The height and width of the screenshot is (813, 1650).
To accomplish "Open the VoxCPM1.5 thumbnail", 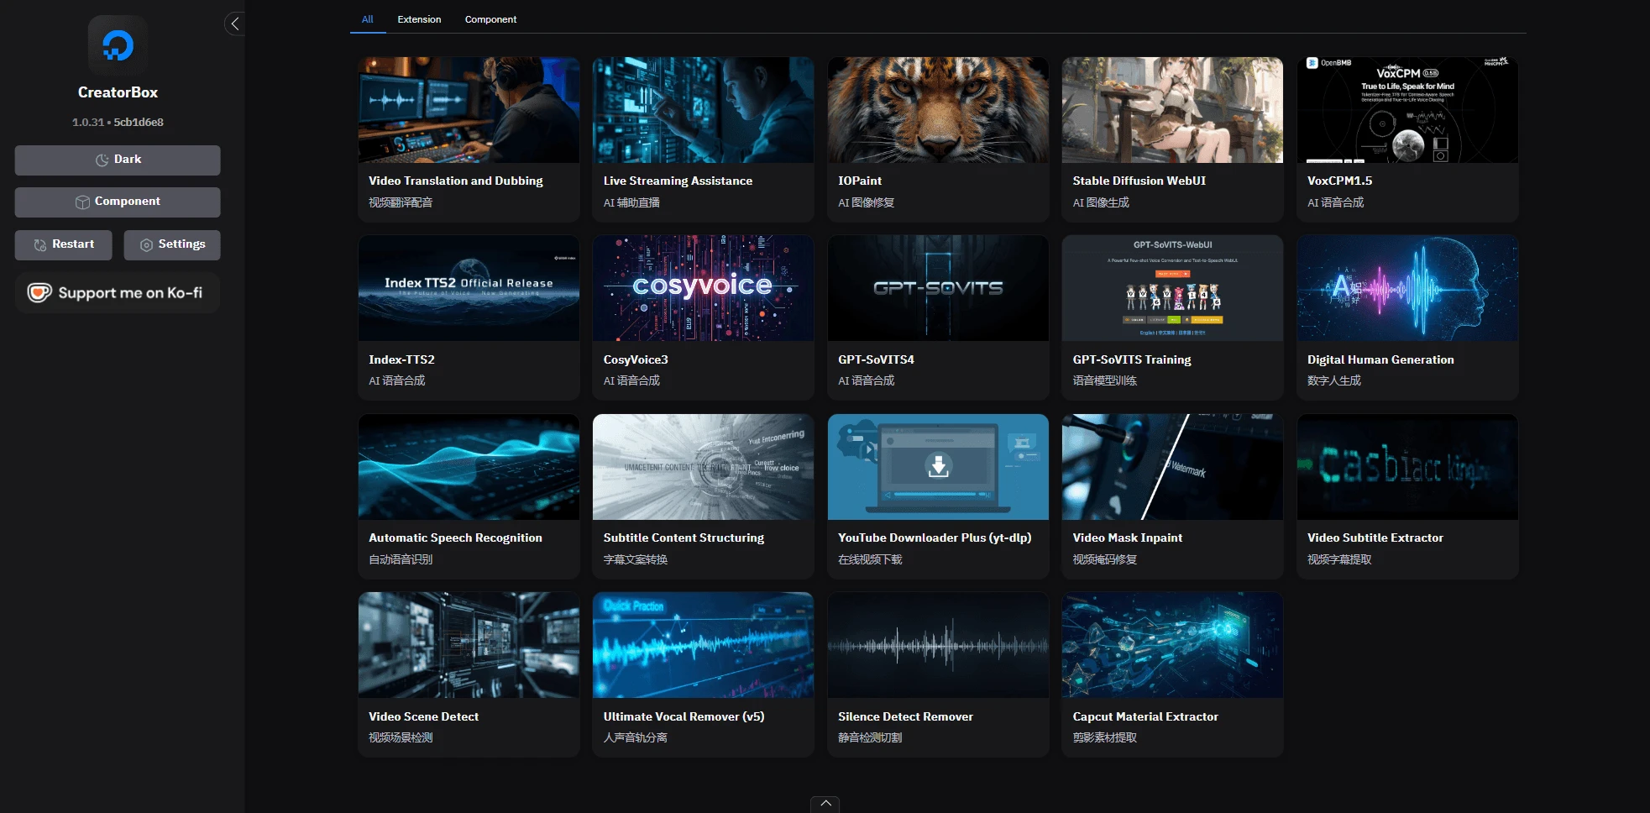I will coord(1407,110).
